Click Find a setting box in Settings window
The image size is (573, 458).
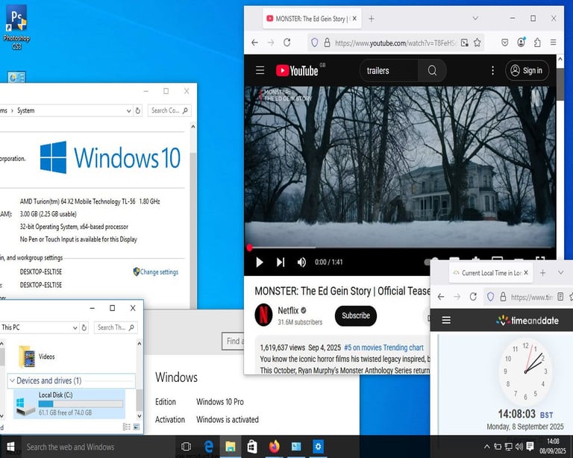tap(233, 341)
